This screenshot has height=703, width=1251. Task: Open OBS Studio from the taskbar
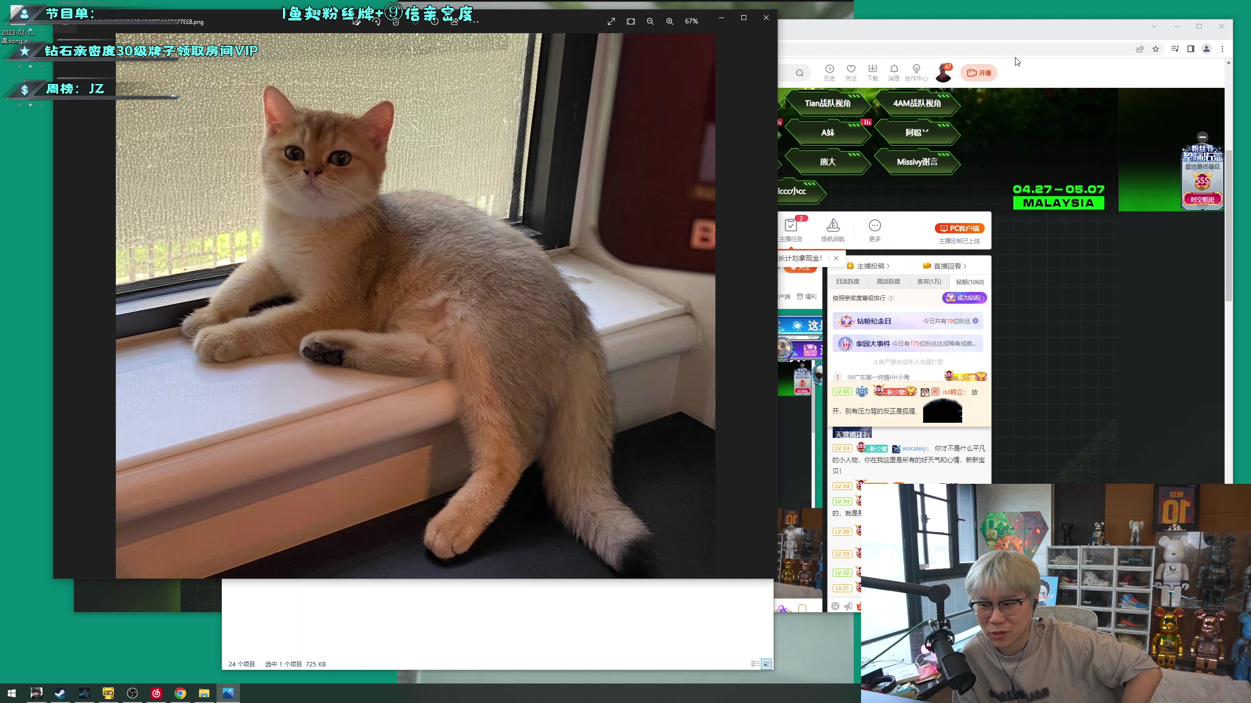point(132,693)
